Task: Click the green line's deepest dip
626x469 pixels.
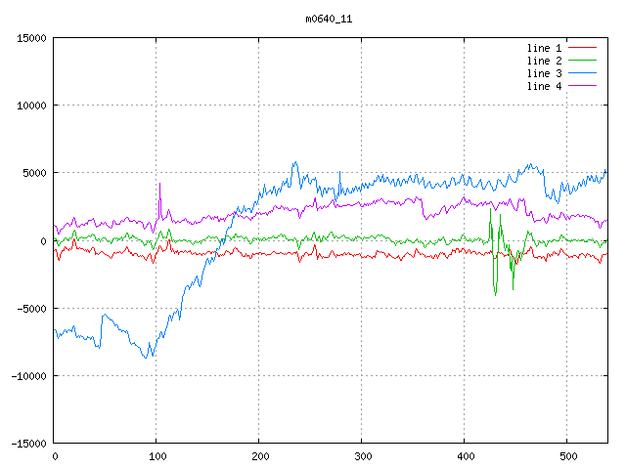Action: tap(496, 294)
